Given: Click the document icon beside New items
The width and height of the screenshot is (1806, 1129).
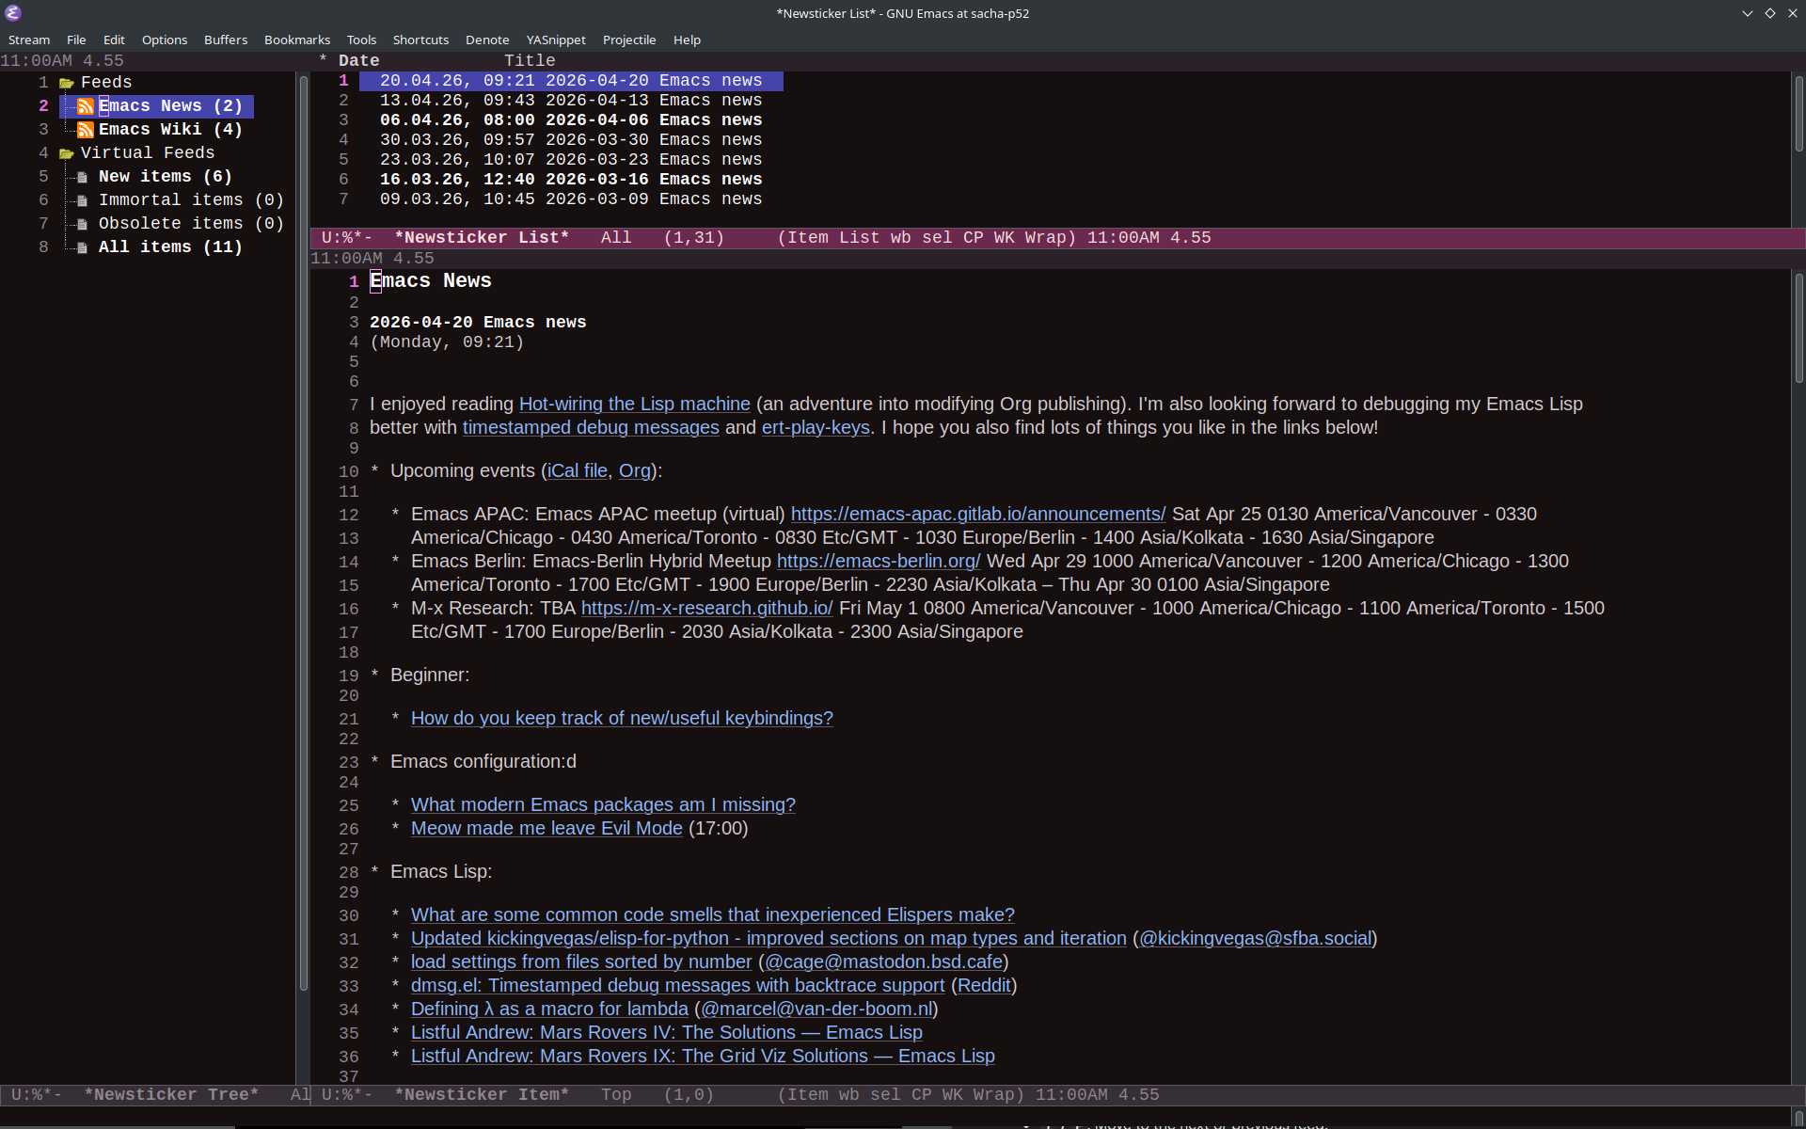Looking at the screenshot, I should tap(83, 177).
